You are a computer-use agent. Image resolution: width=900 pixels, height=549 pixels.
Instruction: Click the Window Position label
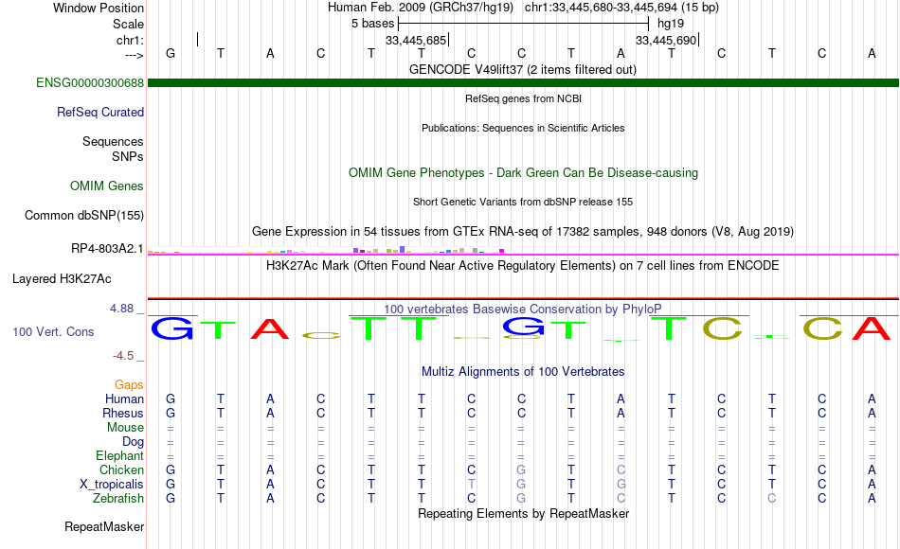click(x=99, y=8)
